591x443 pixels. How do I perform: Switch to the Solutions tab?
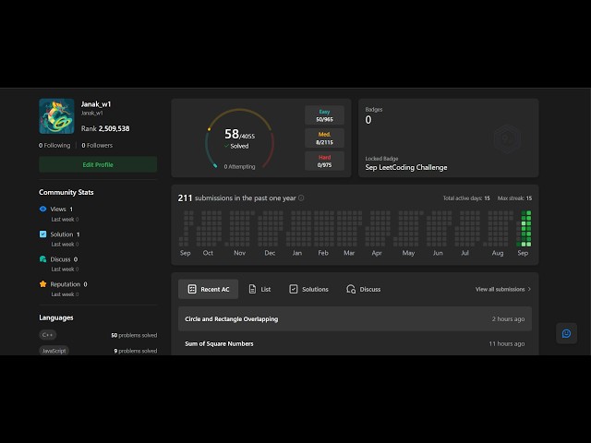[308, 289]
